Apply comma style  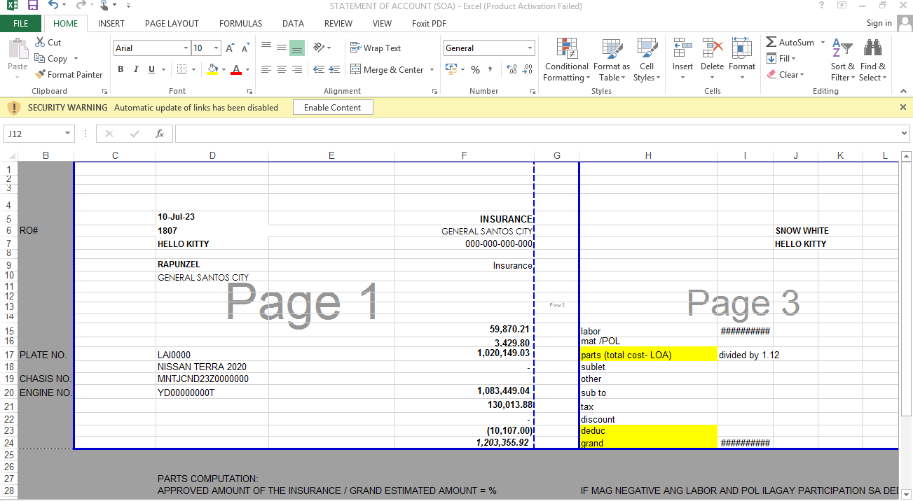490,69
